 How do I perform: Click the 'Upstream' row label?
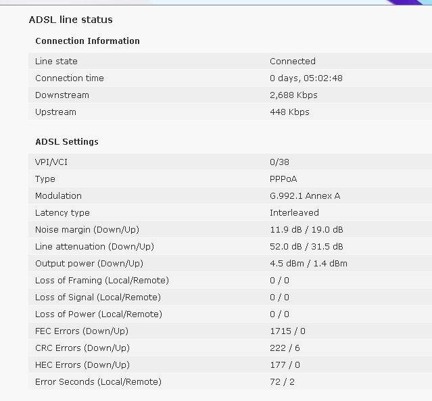pyautogui.click(x=55, y=112)
